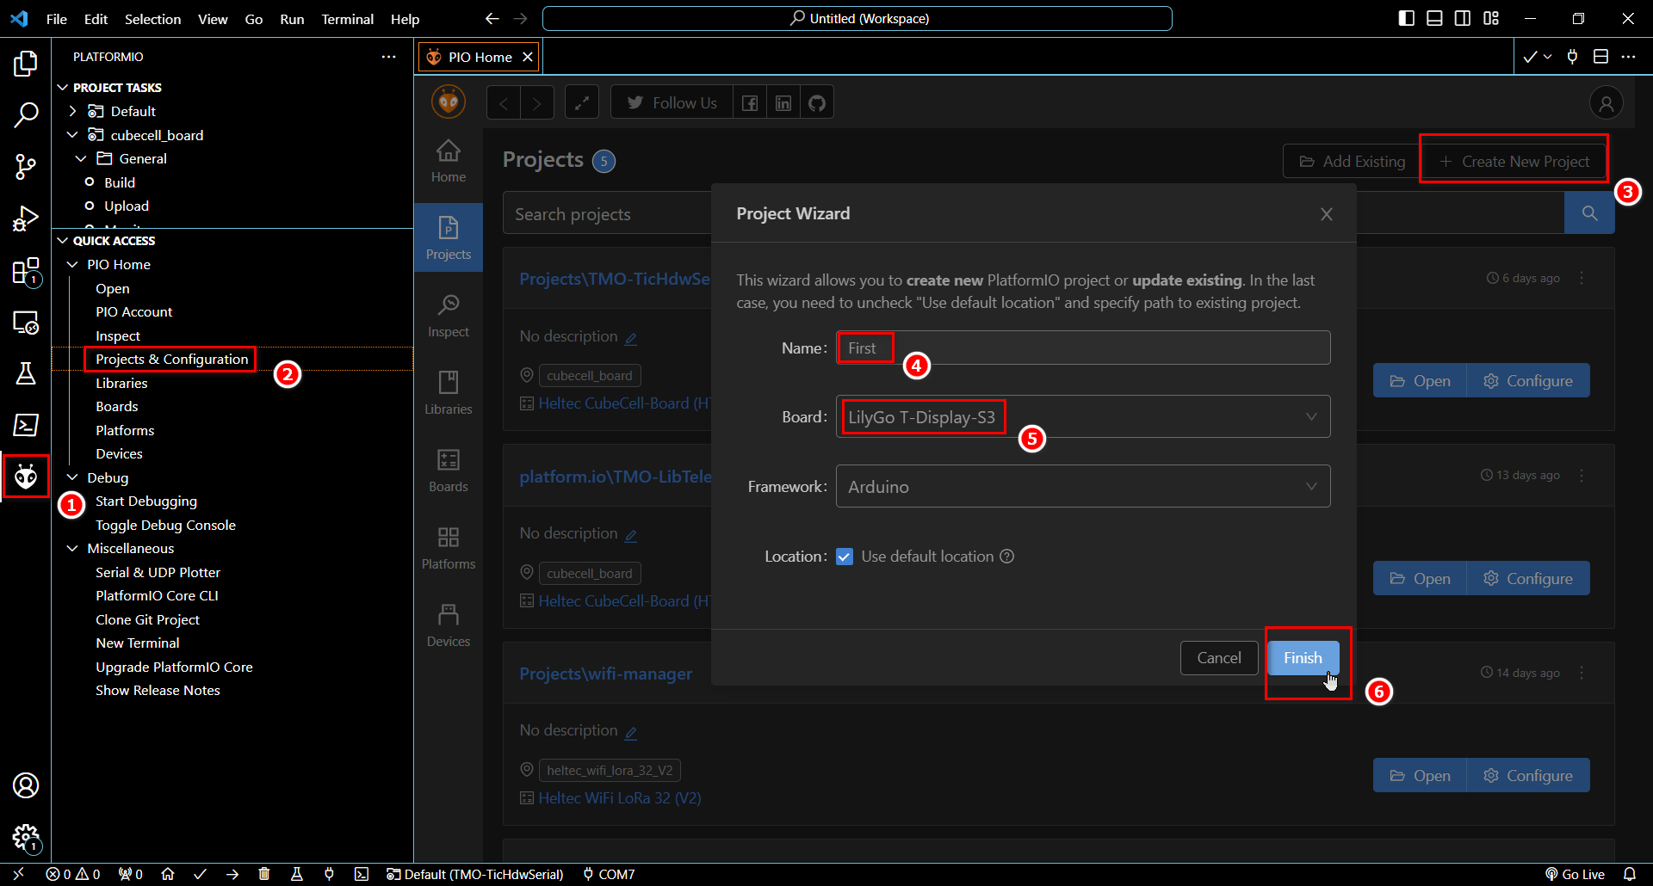Click the search magnifier button for projects
The width and height of the screenshot is (1653, 886).
coord(1589,213)
